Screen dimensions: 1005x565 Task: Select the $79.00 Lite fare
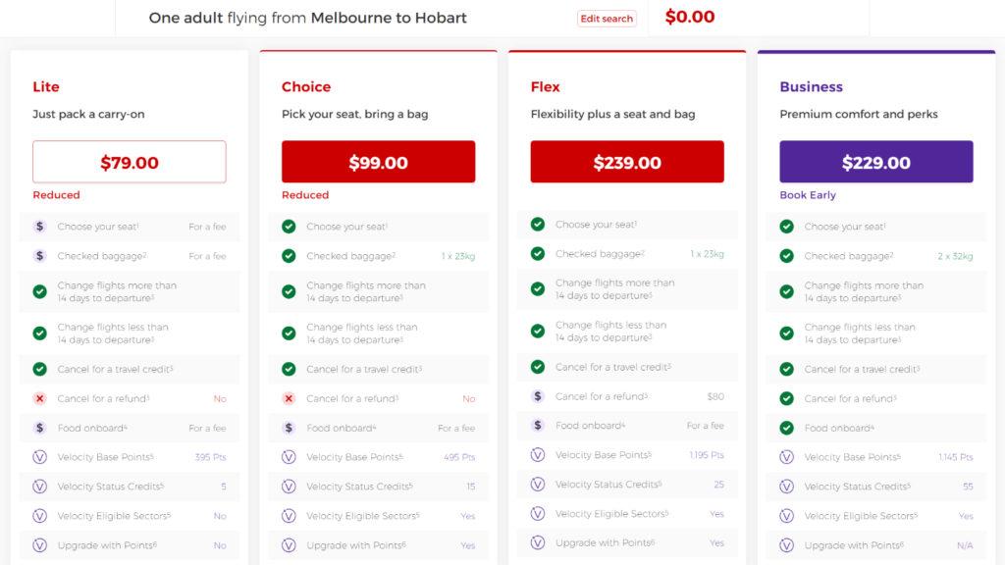[129, 161]
